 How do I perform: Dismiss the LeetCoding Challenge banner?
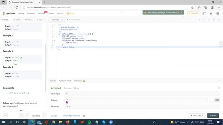point(182,12)
